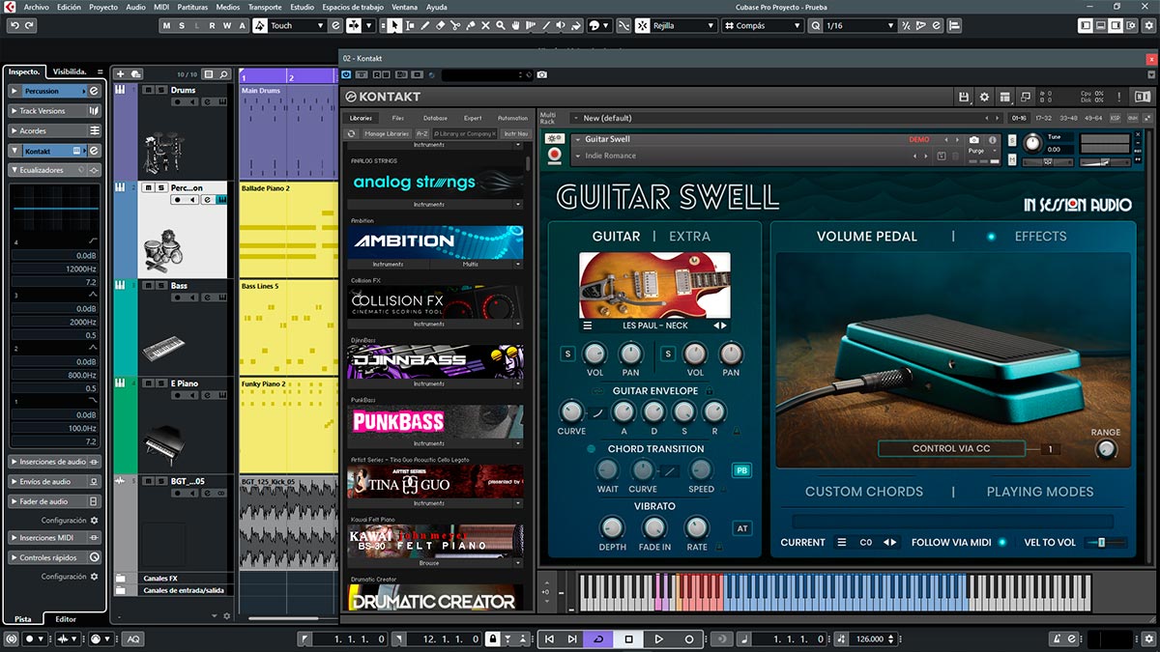The image size is (1160, 652).
Task: Open CONTROL VIA CC dropdown
Action: pyautogui.click(x=952, y=448)
